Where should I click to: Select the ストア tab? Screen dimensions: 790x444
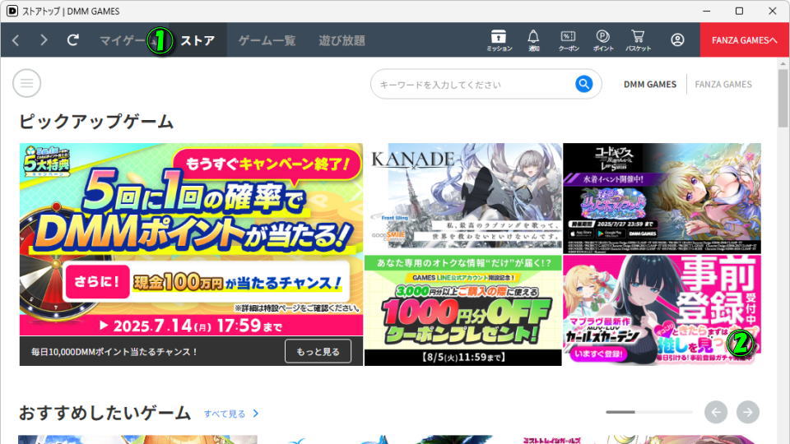pos(197,40)
